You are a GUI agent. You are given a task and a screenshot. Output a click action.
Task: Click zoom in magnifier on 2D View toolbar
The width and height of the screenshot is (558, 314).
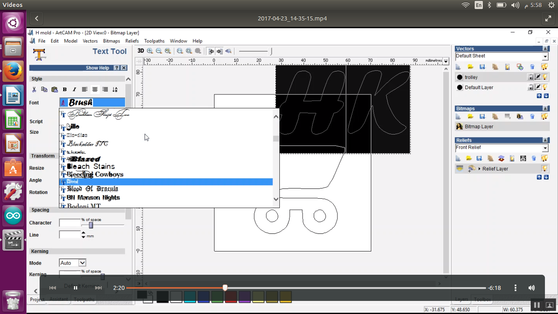tap(150, 51)
